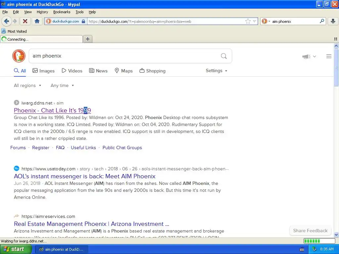Click Share Feedback button

click(x=310, y=231)
